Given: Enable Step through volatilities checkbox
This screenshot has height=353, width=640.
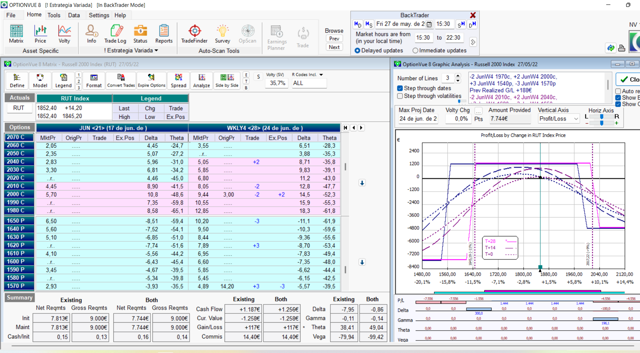Looking at the screenshot, I should coord(400,96).
